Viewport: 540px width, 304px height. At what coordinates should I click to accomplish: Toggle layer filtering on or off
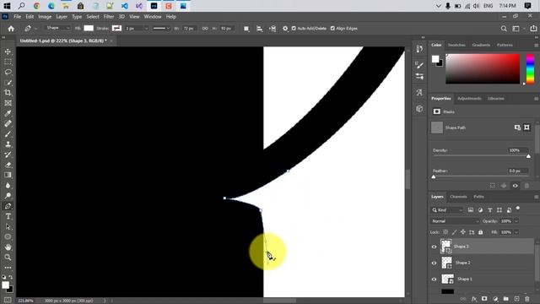click(x=517, y=209)
